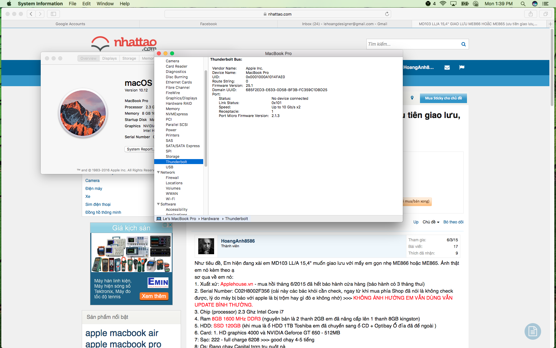Viewport: 556px width, 348px height.
Task: Click the flag alerts icon
Action: click(462, 68)
